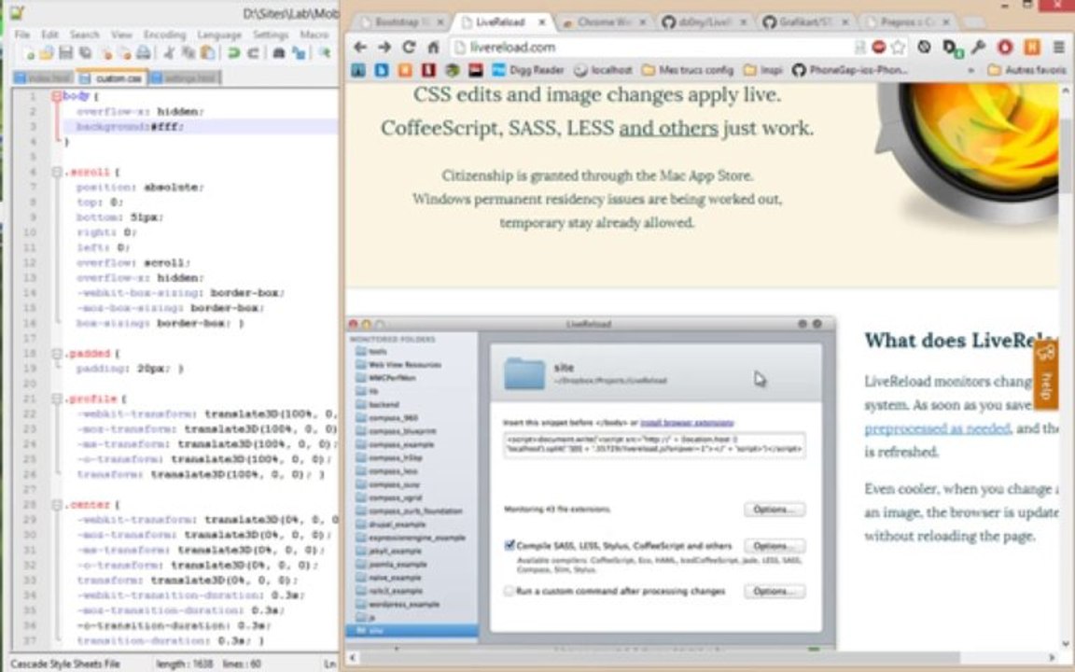Click the Paste clipboard icon in Notepad++
Image resolution: width=1075 pixels, height=672 pixels.
click(x=207, y=53)
